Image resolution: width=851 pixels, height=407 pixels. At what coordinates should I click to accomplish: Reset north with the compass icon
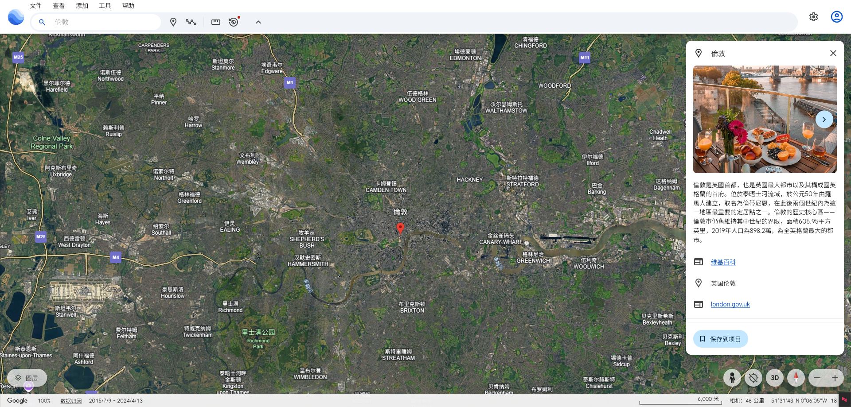pos(796,378)
